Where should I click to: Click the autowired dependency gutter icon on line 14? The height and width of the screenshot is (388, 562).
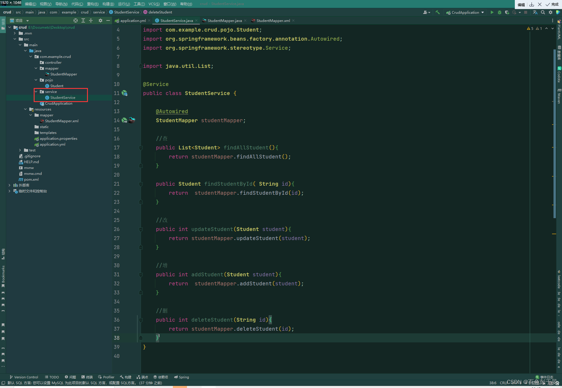point(125,120)
